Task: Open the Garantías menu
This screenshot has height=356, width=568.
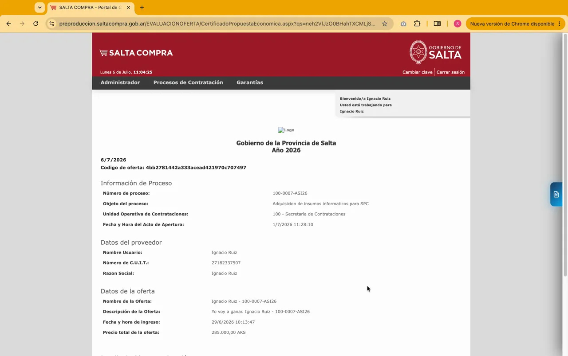Action: pos(250,82)
